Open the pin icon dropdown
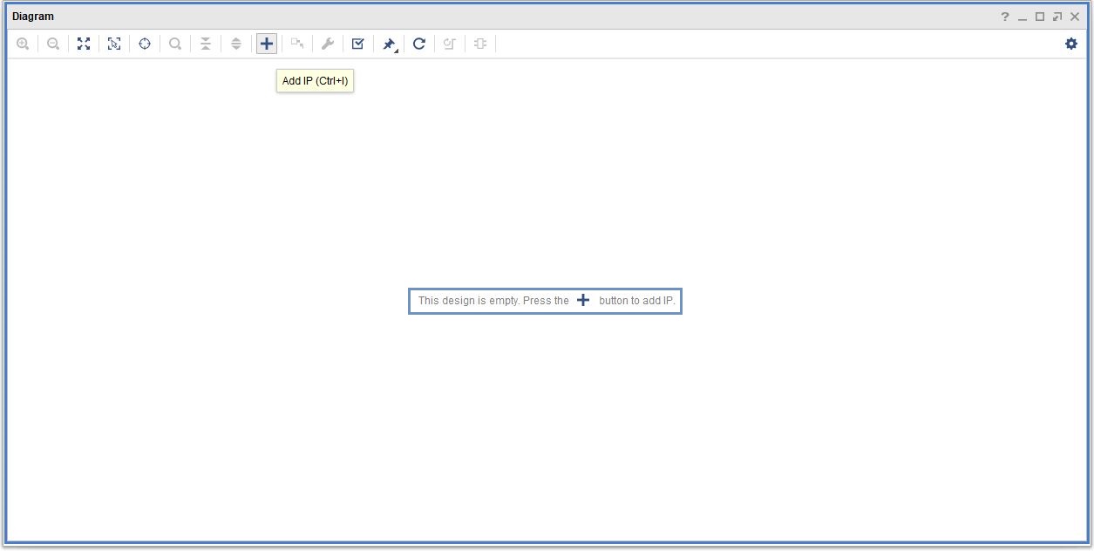 tap(390, 44)
